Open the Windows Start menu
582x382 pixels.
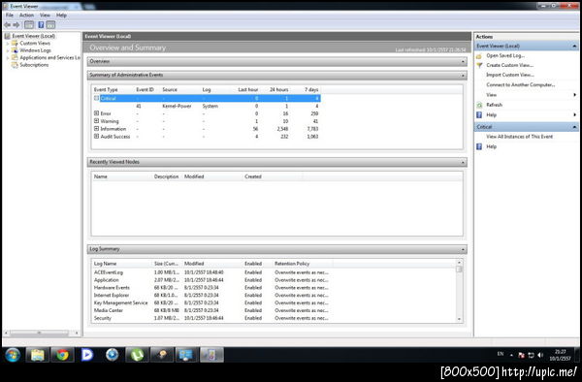click(x=13, y=355)
